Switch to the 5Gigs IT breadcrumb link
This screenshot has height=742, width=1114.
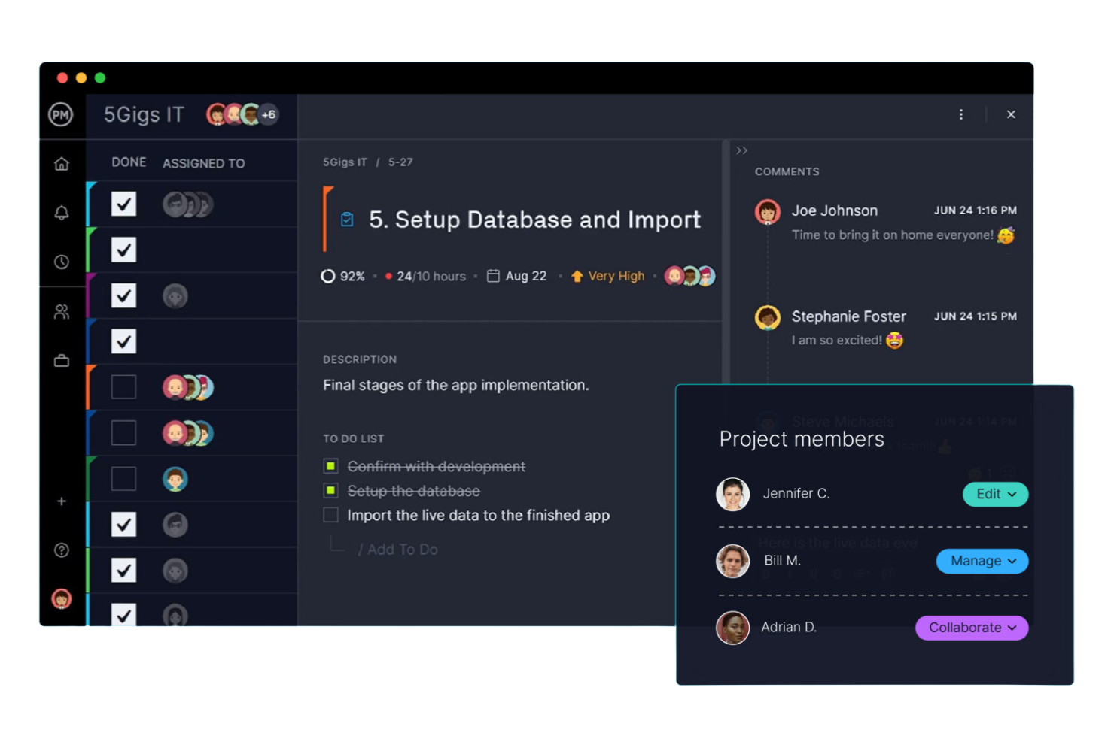344,162
